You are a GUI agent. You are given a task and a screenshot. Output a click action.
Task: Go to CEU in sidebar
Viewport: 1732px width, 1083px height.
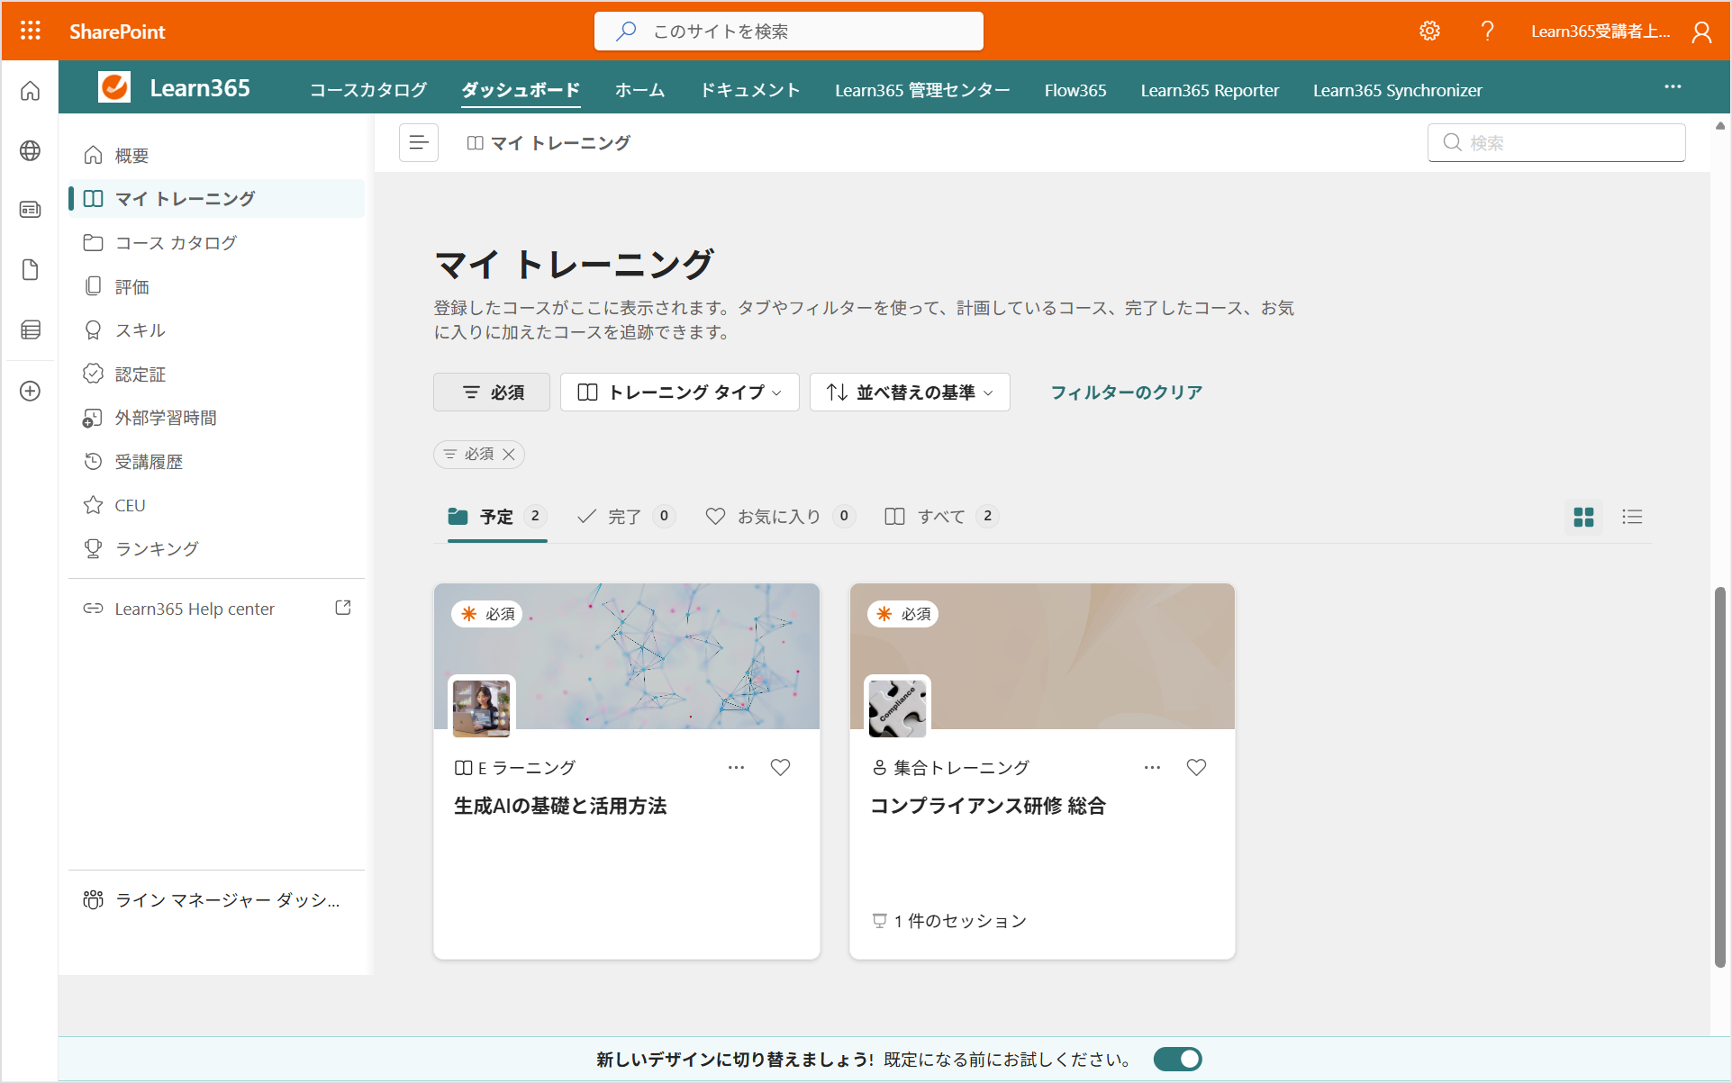coord(216,506)
